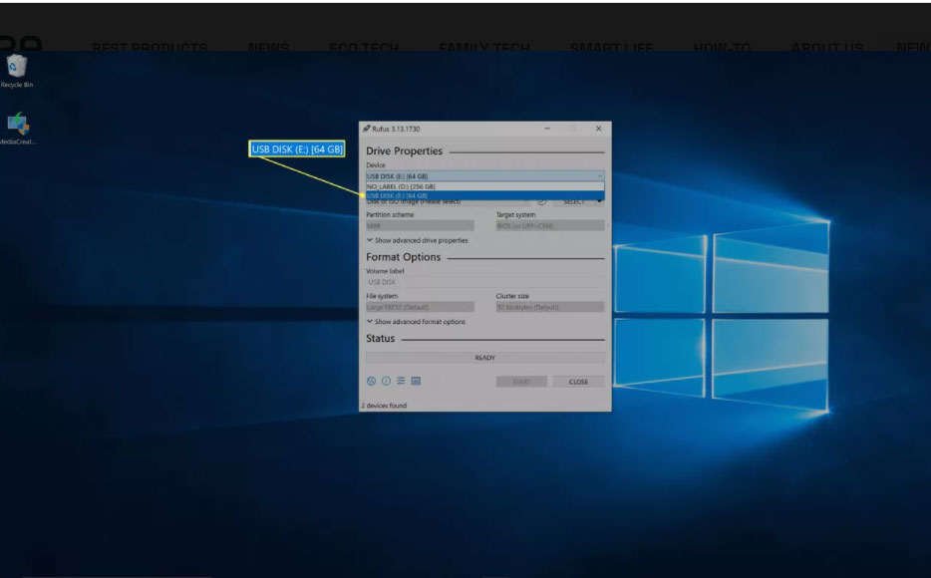This screenshot has height=578, width=931.
Task: Choose NO_LABEL (D:) [256 GB] from device list
Action: pyautogui.click(x=485, y=186)
